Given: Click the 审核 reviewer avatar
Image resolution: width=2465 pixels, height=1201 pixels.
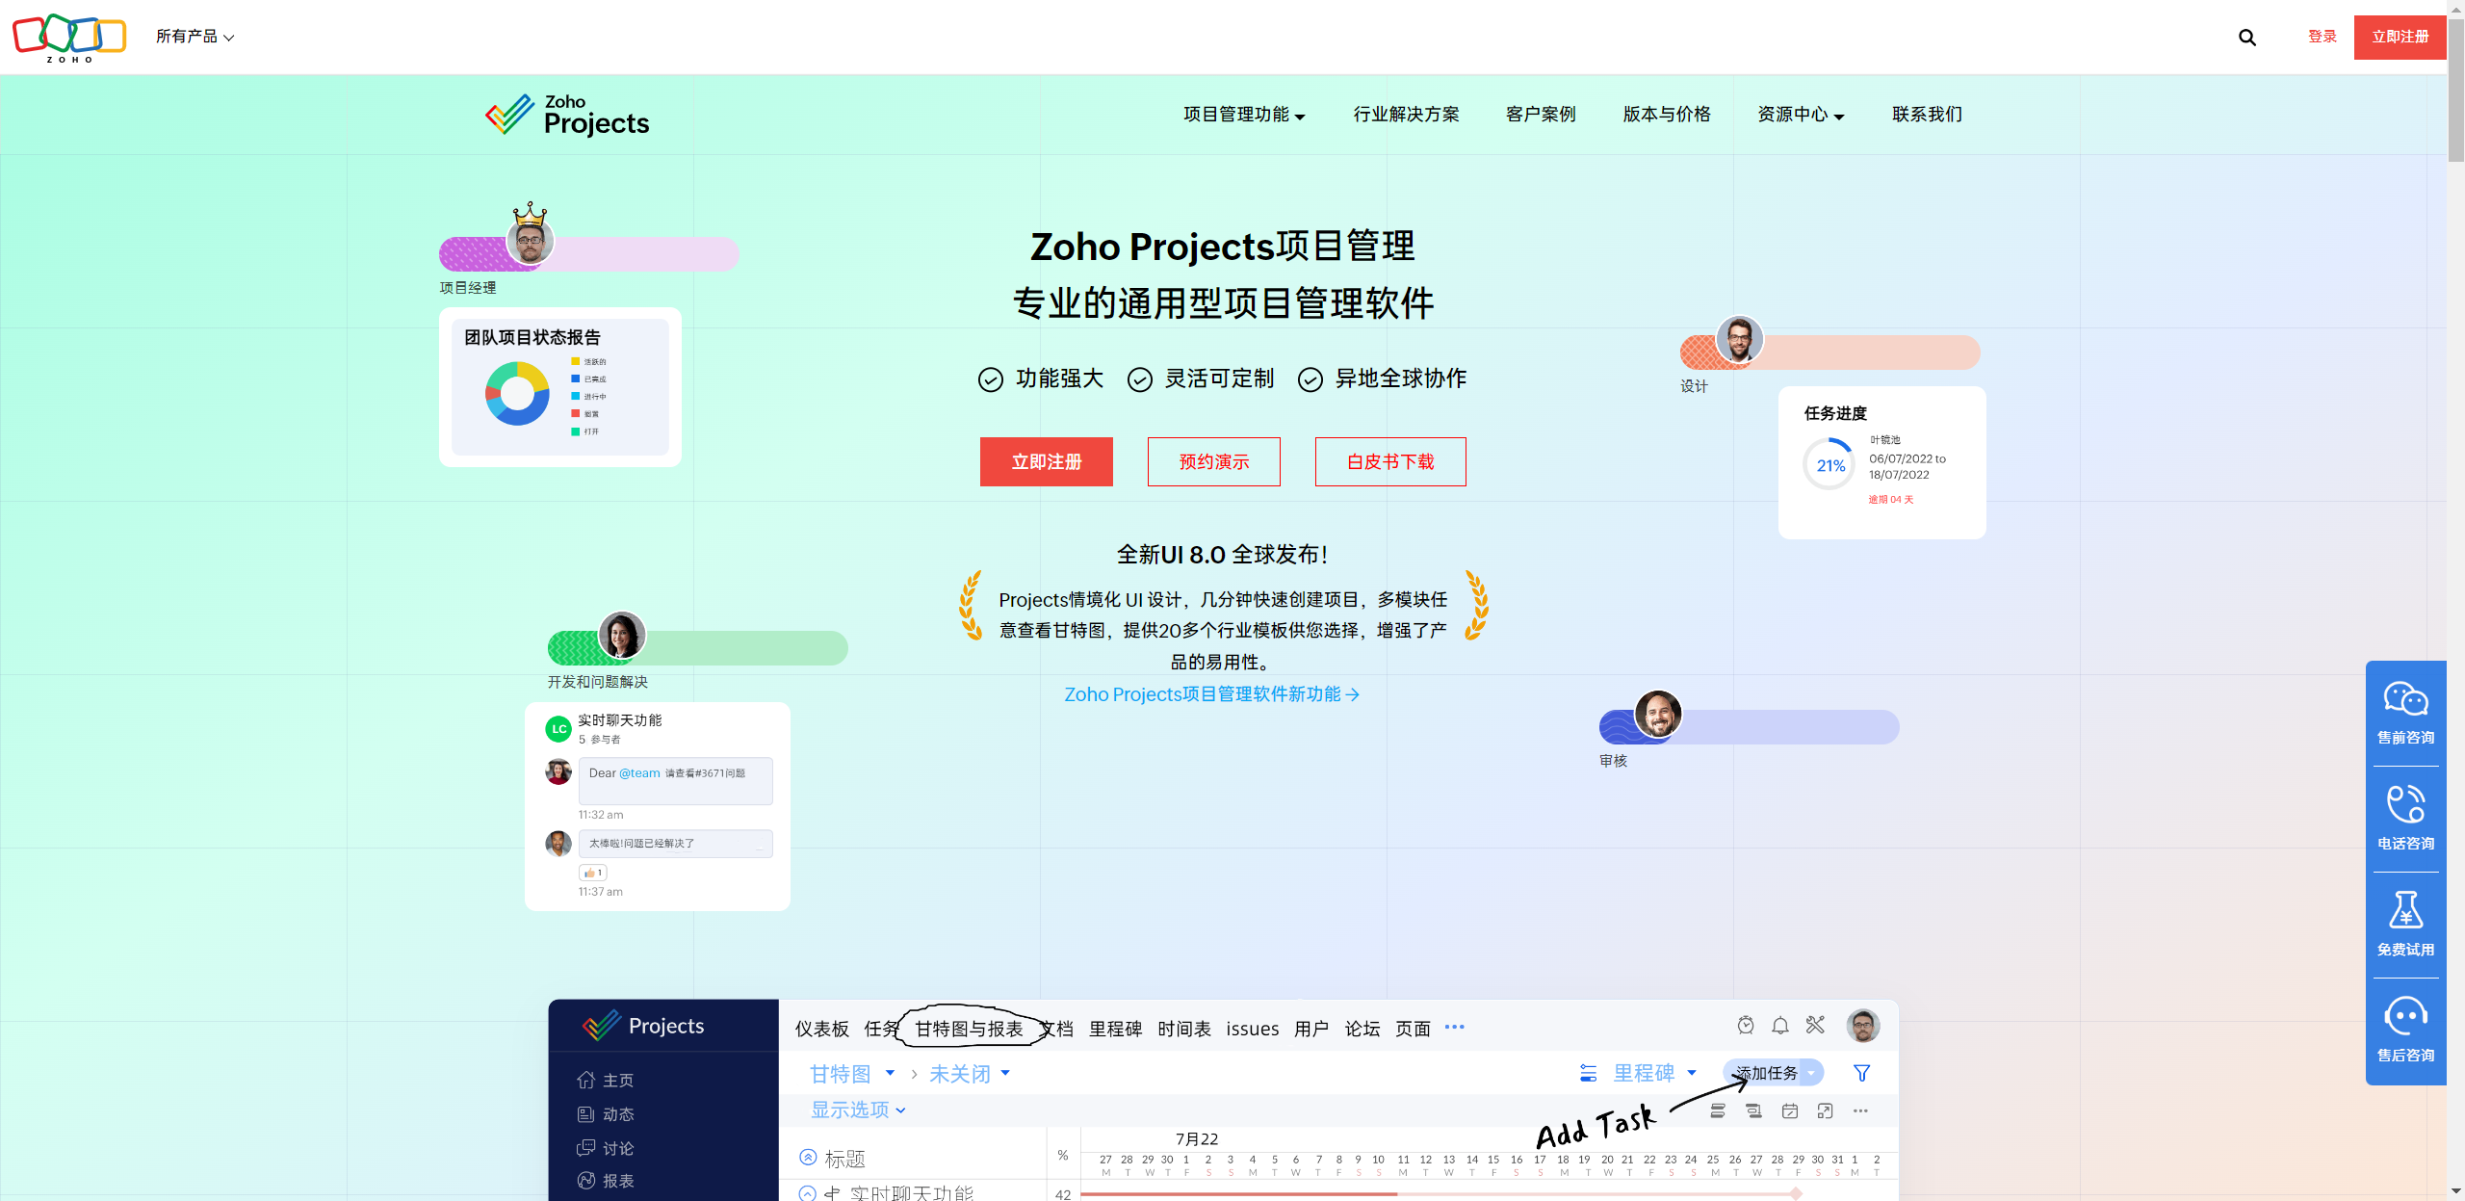Looking at the screenshot, I should [x=1658, y=715].
